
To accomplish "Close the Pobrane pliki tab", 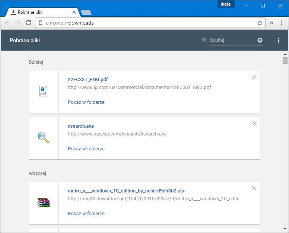I will point(74,12).
